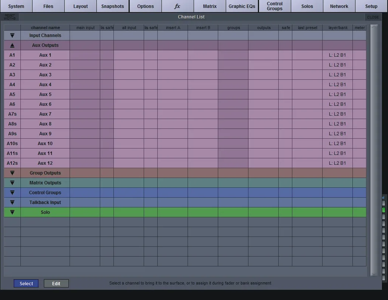Screen dimensions: 388x300
Task: Click the last preset column header
Action: coord(307,28)
